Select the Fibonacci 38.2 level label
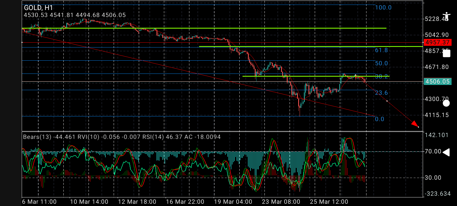Image resolution: width=457 pixels, height=206 pixels. (x=381, y=76)
